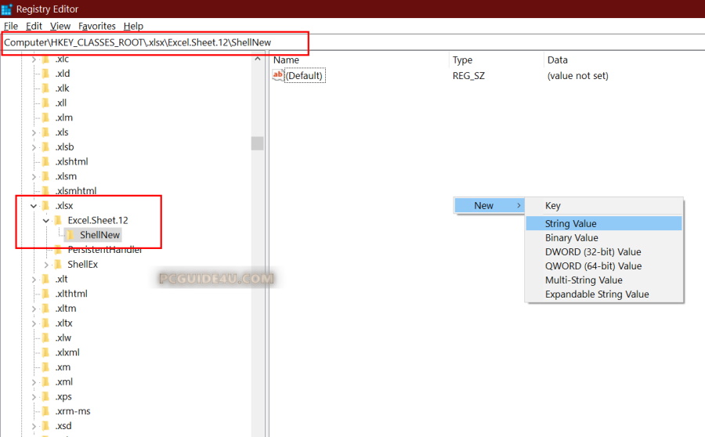Click the .xlsm folder icon
705x437 pixels.
click(46, 176)
